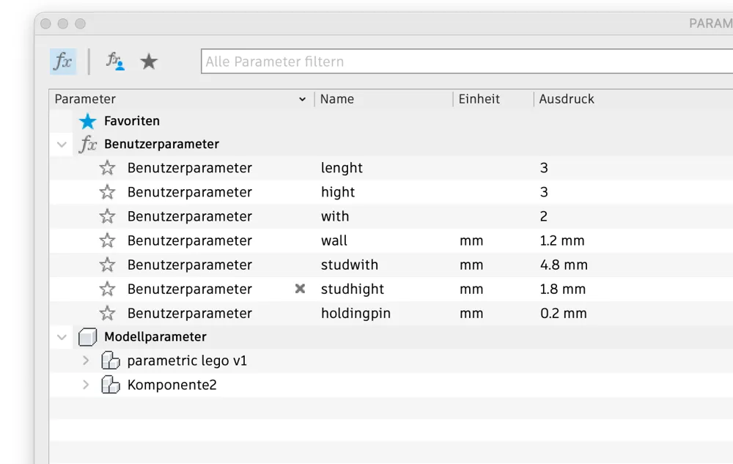This screenshot has height=464, width=733.
Task: Expand the Komponente2 node
Action: click(x=86, y=385)
